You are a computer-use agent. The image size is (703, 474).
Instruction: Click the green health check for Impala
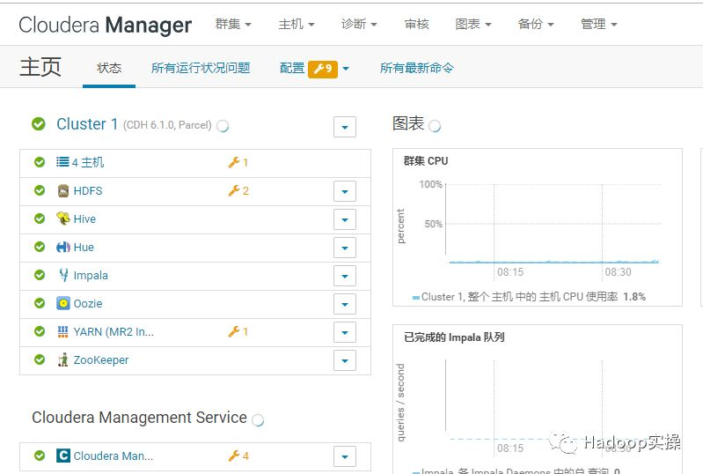[40, 275]
